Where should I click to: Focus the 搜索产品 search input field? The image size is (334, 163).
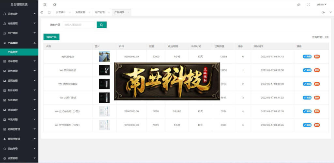pos(78,25)
